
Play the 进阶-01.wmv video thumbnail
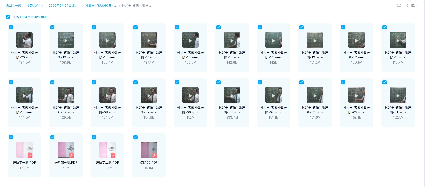pyautogui.click(x=398, y=95)
